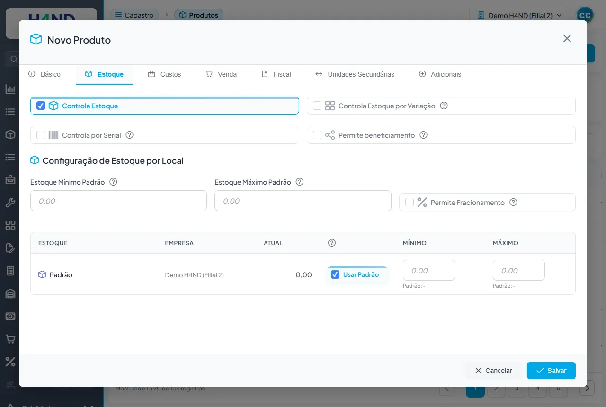
Task: Click the "Demo H4ND (Filial 2)" table cell
Action: point(194,275)
